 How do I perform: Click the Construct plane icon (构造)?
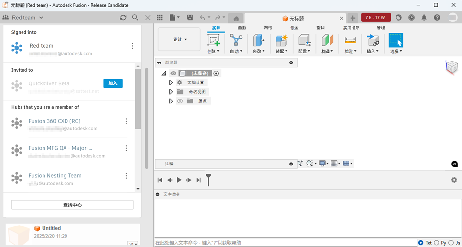[327, 40]
